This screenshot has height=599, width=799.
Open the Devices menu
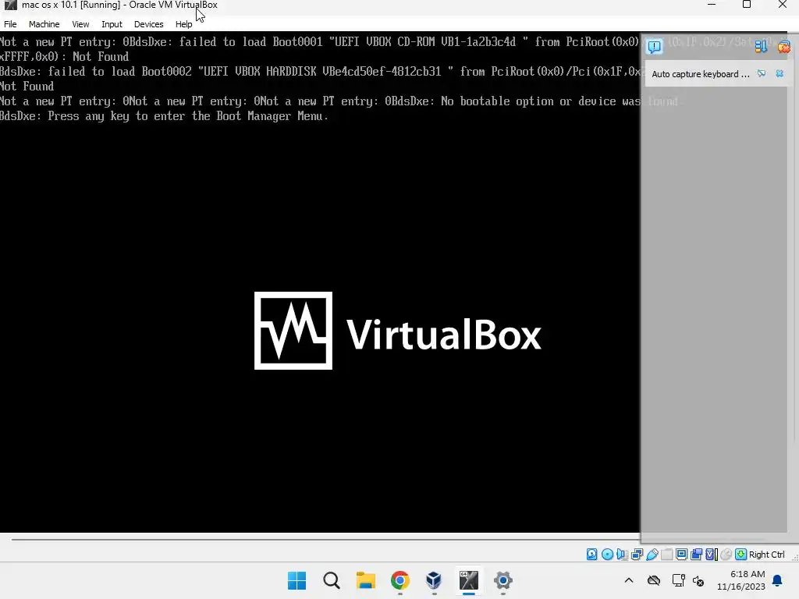[x=149, y=24]
